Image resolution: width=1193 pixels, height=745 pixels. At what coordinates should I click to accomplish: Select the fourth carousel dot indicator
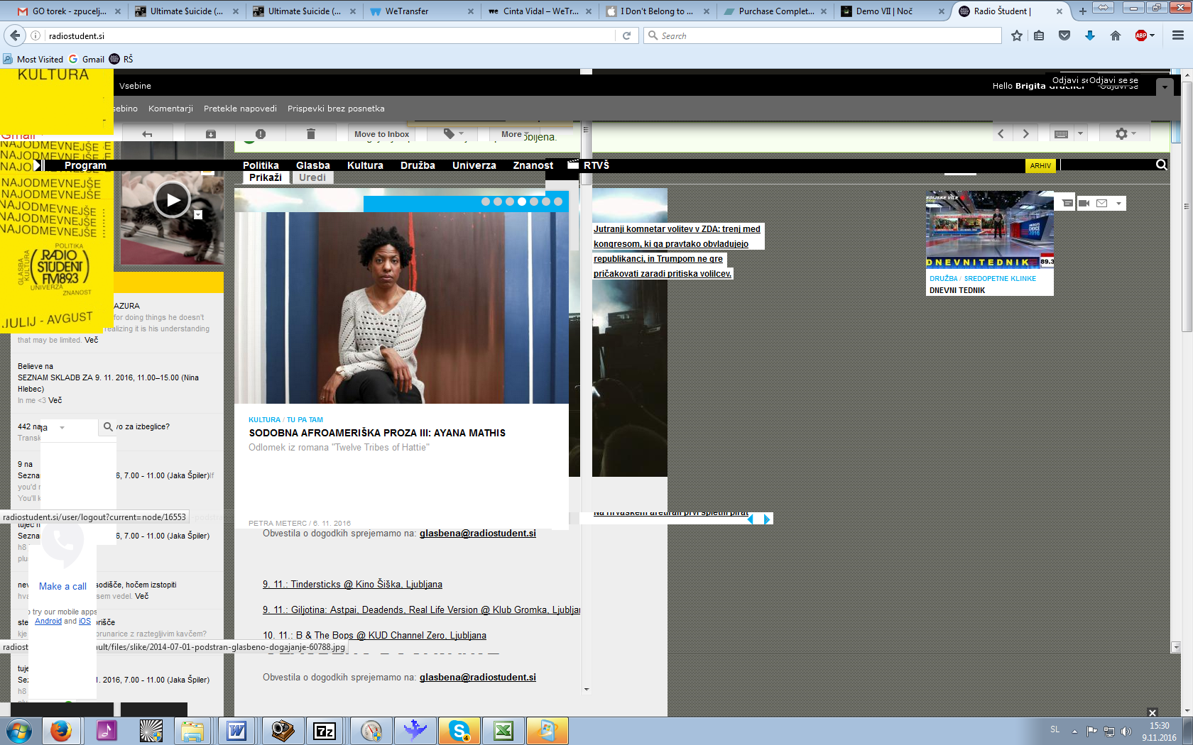tap(522, 202)
